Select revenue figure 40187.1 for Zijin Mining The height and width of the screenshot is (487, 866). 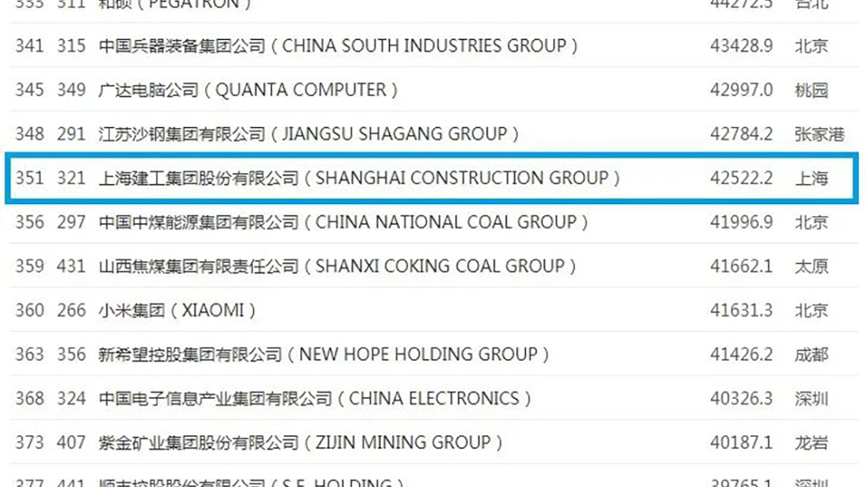pyautogui.click(x=740, y=443)
